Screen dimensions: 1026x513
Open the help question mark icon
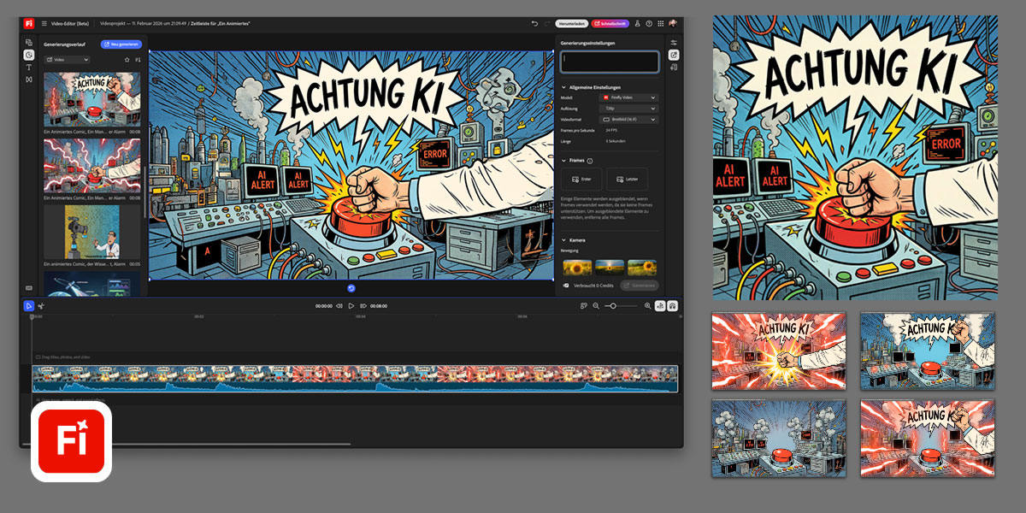(x=649, y=24)
